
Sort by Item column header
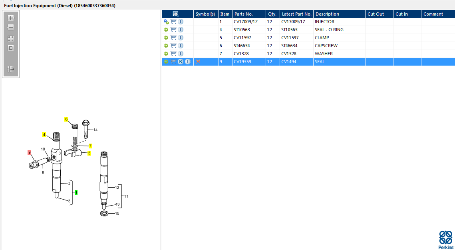[225, 14]
